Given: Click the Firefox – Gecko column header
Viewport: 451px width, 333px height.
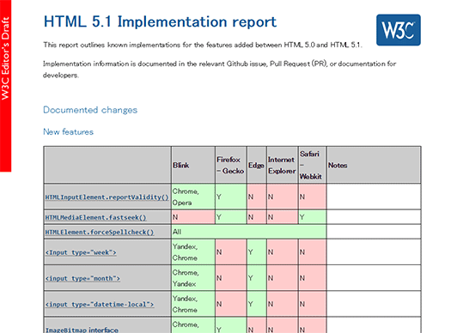Looking at the screenshot, I should pos(231,165).
